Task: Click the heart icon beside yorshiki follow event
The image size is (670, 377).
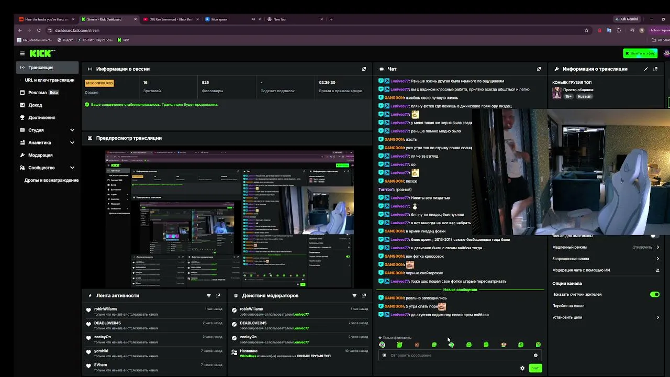Action: tap(89, 351)
